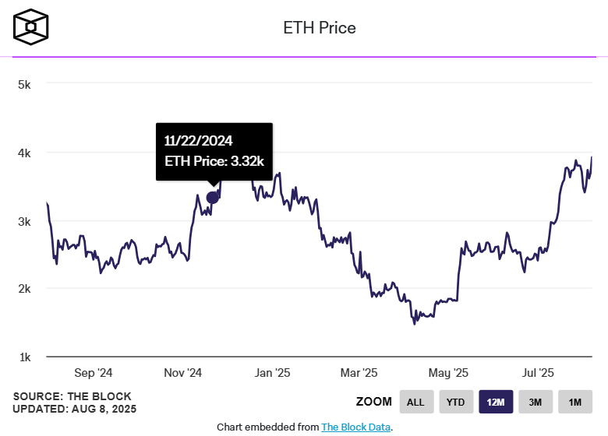The width and height of the screenshot is (608, 436).
Task: Select the ALL zoom range
Action: [415, 402]
